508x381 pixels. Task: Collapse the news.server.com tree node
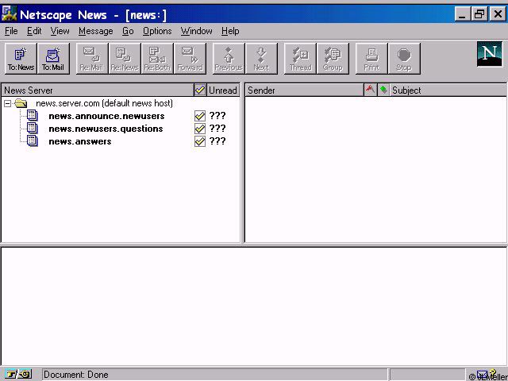[7, 104]
